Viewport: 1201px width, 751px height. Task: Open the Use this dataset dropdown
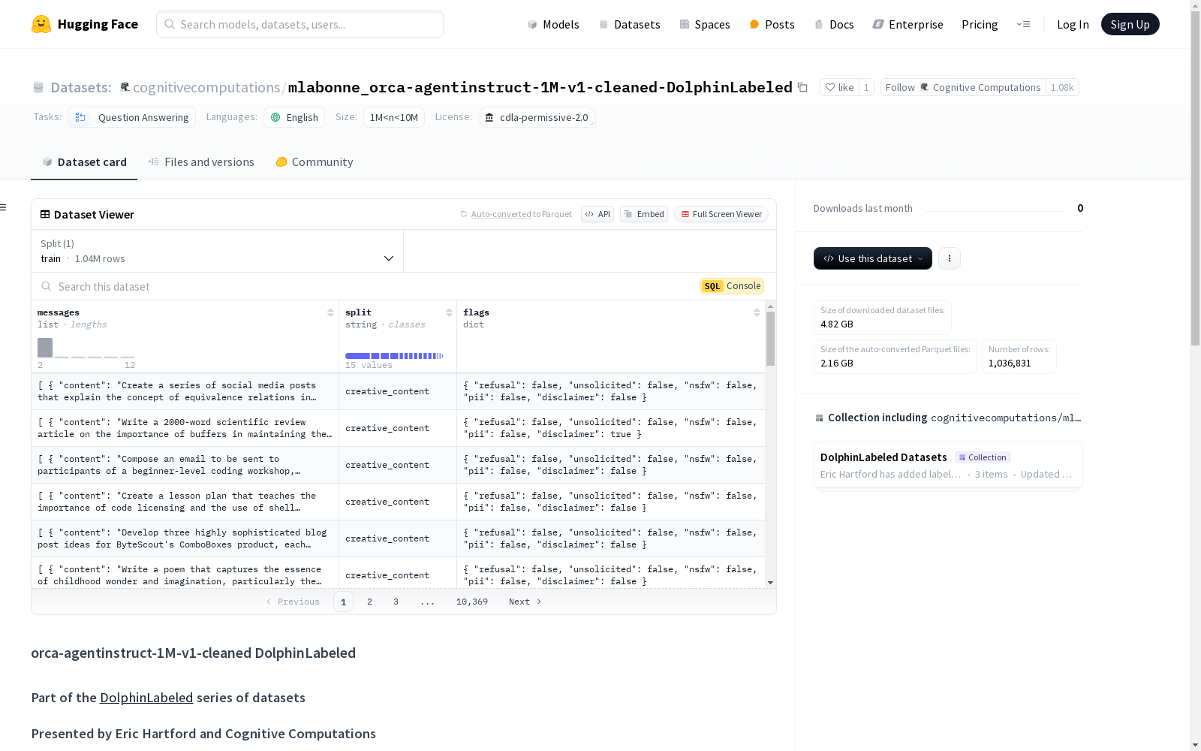coord(873,258)
